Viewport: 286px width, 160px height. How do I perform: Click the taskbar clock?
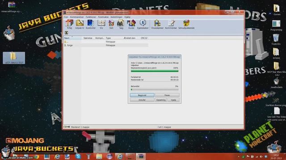(x=276, y=156)
